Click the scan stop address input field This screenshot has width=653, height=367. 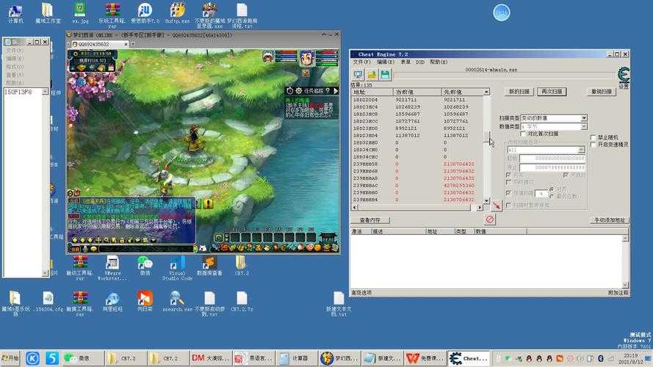[x=552, y=167]
